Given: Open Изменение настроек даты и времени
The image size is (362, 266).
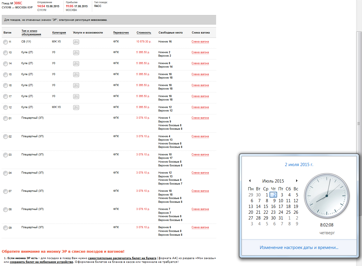Looking at the screenshot, I should tap(299, 248).
